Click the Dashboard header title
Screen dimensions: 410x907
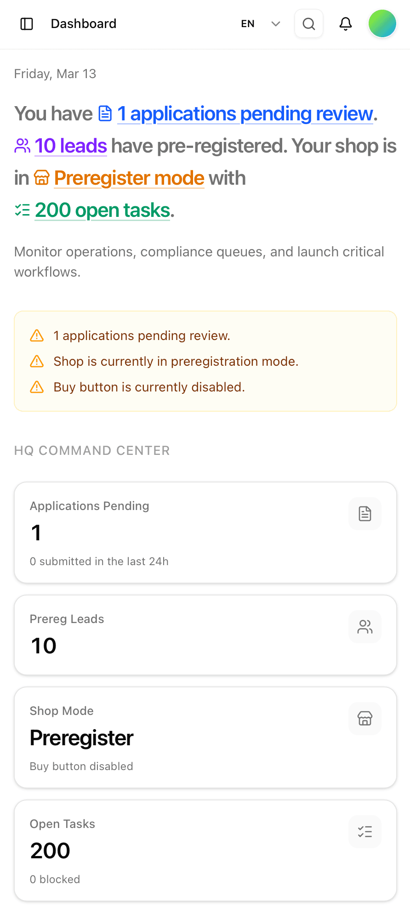point(84,24)
